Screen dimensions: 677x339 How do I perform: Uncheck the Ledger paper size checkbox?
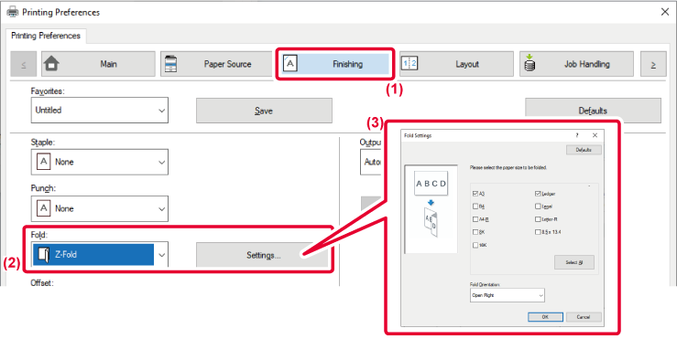[538, 194]
